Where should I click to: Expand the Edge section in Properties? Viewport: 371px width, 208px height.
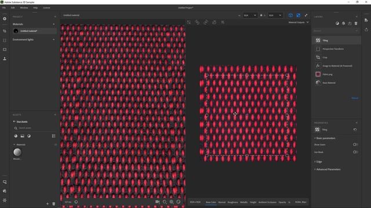[x=318, y=162]
